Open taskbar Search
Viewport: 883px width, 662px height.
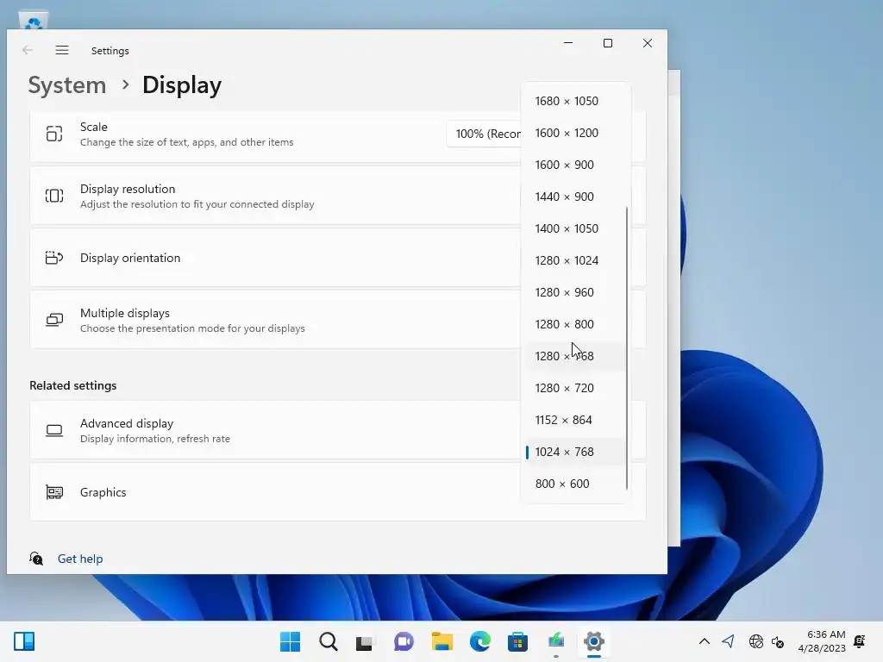[x=329, y=641]
